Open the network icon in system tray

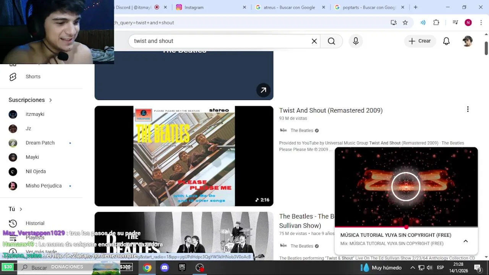point(421,268)
